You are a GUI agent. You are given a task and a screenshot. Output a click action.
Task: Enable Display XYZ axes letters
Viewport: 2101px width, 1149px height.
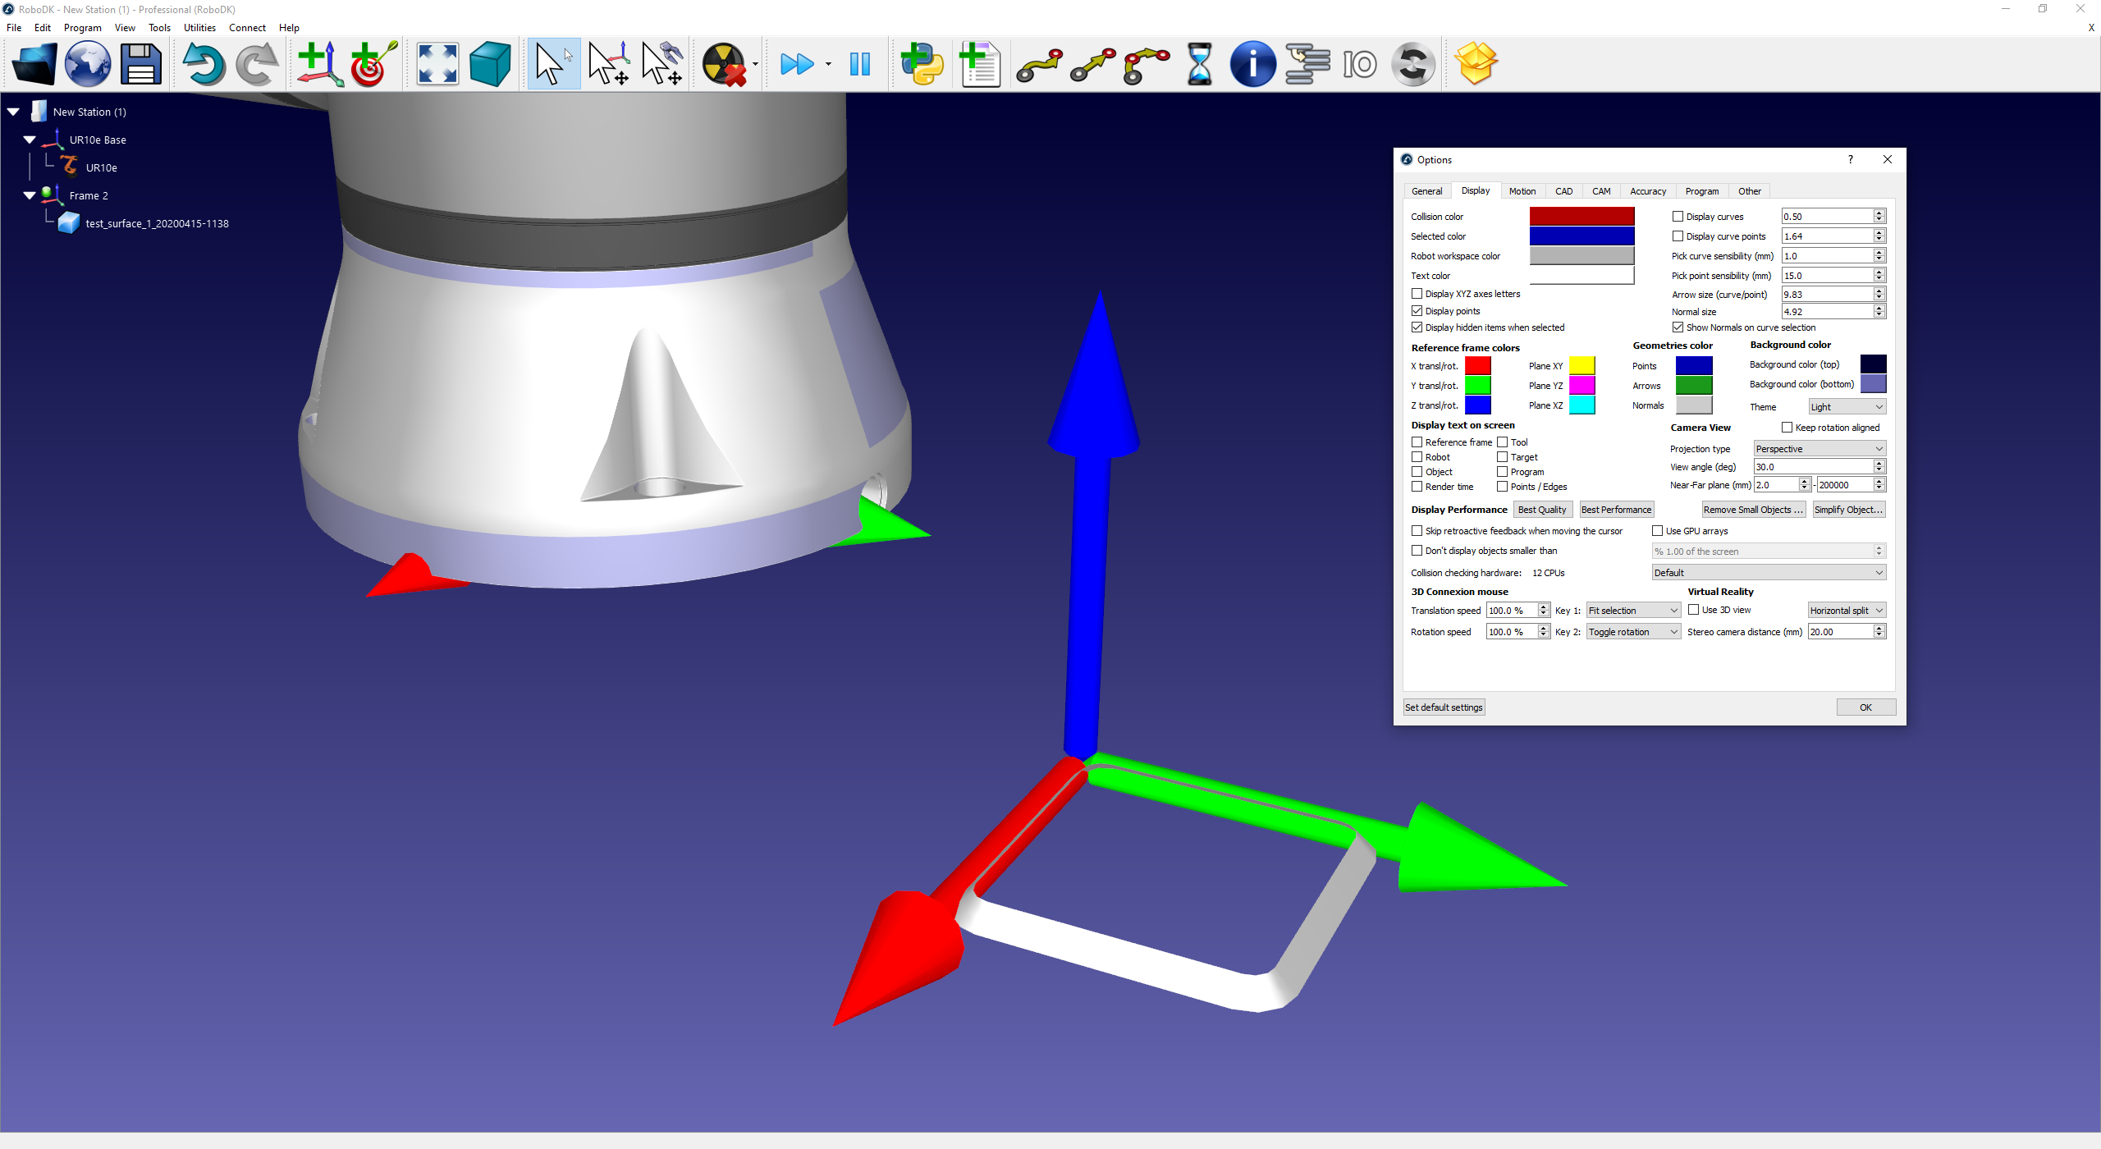pyautogui.click(x=1417, y=294)
